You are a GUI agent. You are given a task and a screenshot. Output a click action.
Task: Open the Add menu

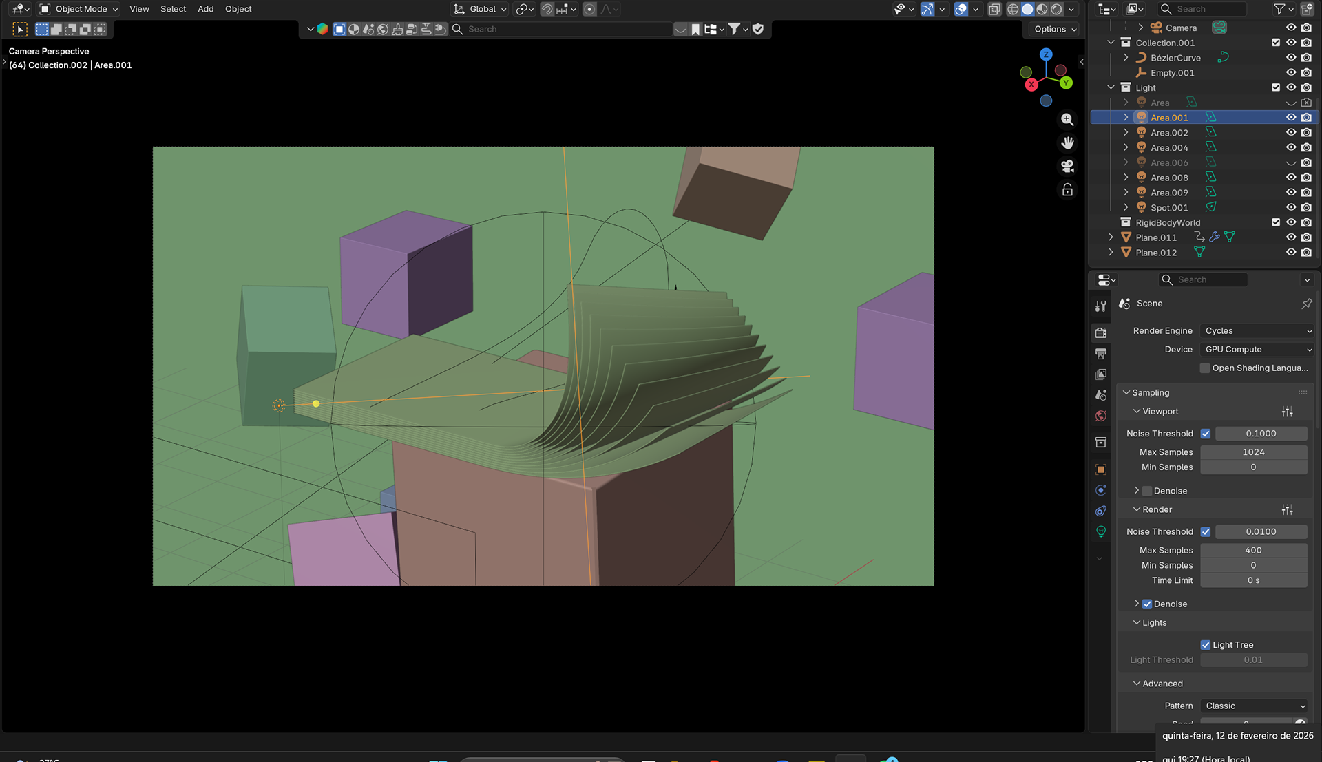coord(205,9)
